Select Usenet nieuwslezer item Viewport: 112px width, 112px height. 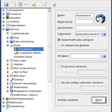pyautogui.click(x=25, y=83)
